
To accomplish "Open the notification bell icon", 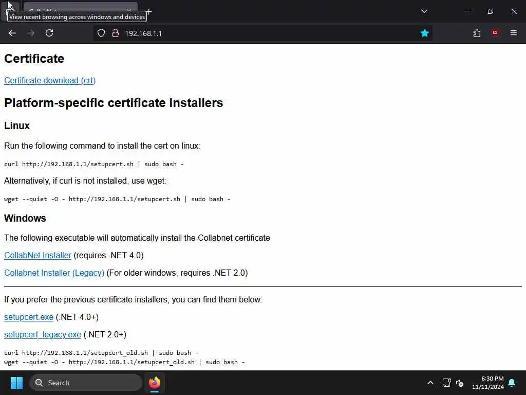I will tap(512, 383).
